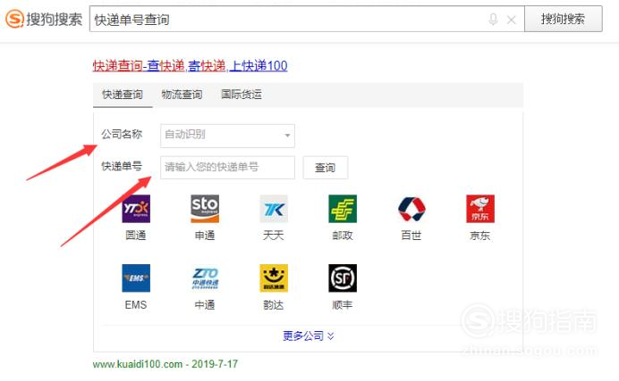Click the 申通 text label
This screenshot has height=381, width=619.
point(205,236)
